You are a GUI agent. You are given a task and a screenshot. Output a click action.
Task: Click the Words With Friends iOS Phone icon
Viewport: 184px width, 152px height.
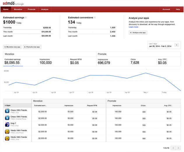pyautogui.click(x=7, y=132)
